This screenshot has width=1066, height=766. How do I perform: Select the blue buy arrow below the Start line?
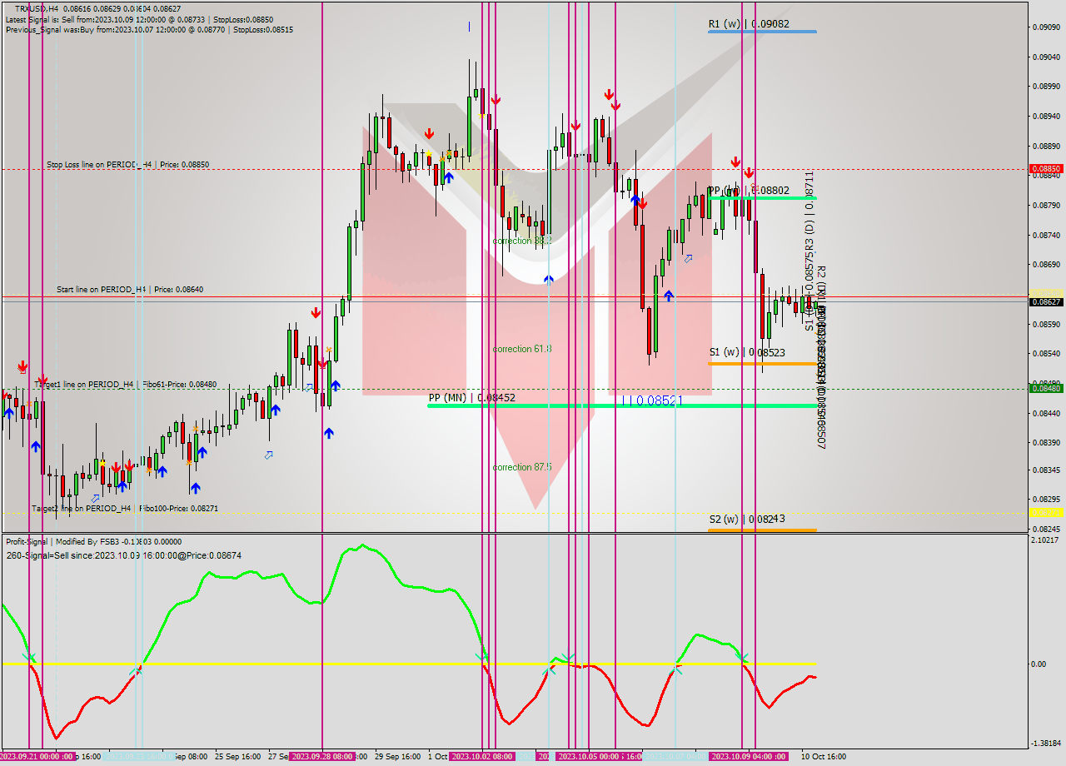pos(669,296)
